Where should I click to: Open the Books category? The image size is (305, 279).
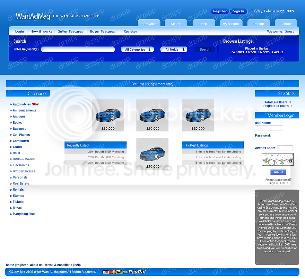pos(17,123)
